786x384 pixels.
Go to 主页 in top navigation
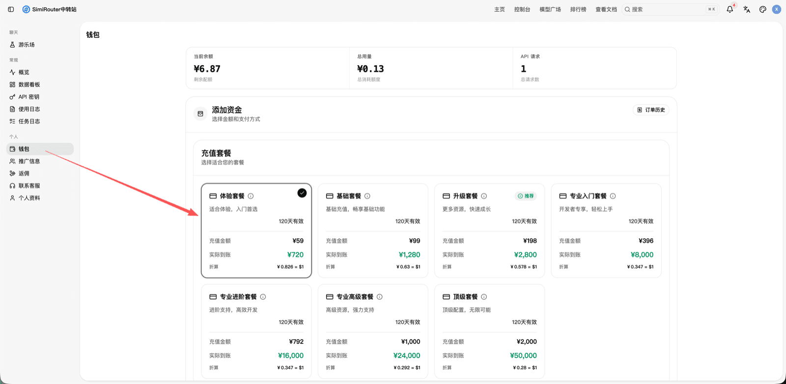500,9
